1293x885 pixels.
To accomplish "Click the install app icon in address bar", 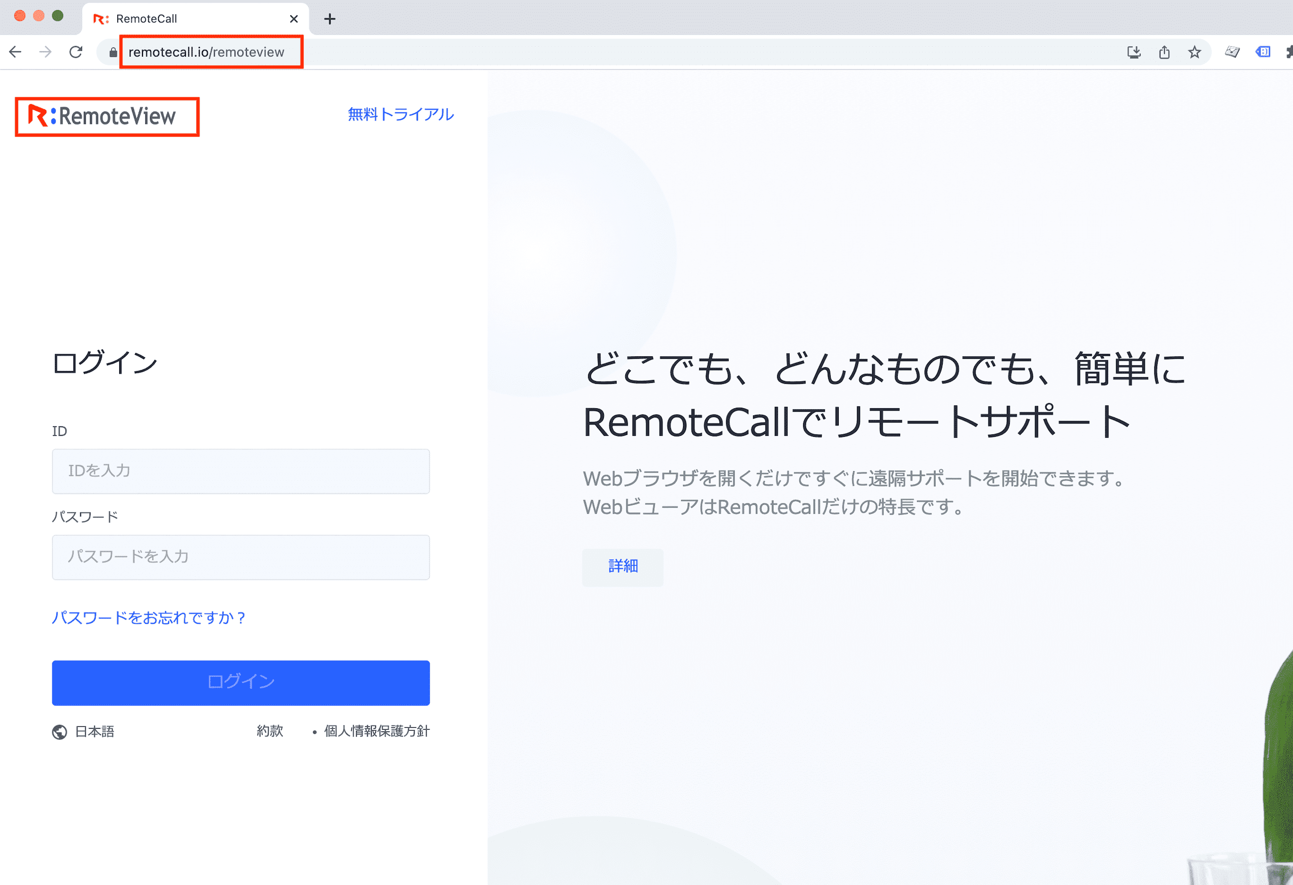I will click(x=1134, y=52).
